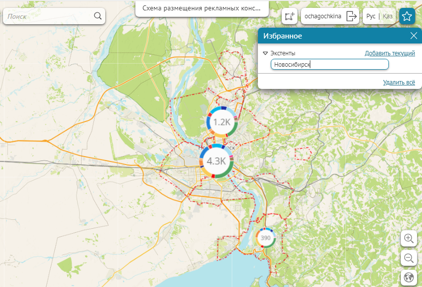Switch language to Қаз
Viewport: 422px width, 287px height.
388,16
